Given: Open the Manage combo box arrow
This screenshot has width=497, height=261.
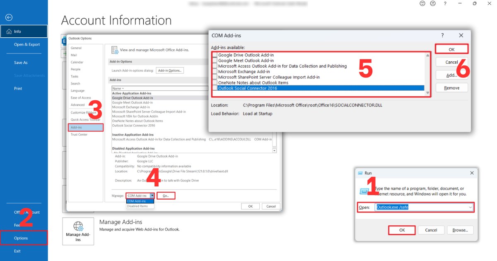Looking at the screenshot, I should coord(152,196).
